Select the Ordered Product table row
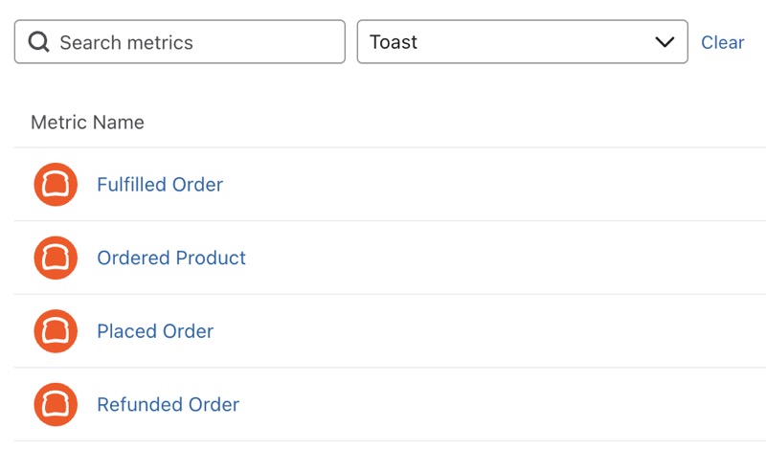Image resolution: width=766 pixels, height=450 pixels. 479,258
